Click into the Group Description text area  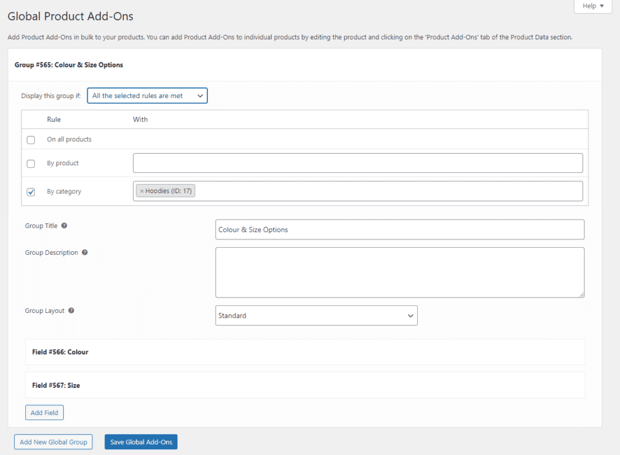tap(400, 271)
